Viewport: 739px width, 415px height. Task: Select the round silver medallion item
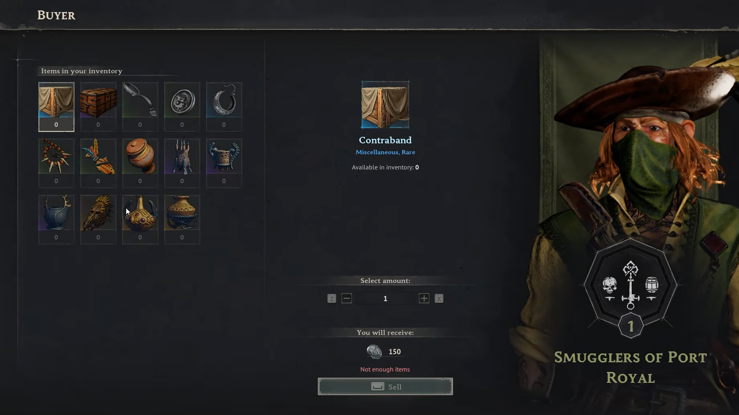point(182,107)
